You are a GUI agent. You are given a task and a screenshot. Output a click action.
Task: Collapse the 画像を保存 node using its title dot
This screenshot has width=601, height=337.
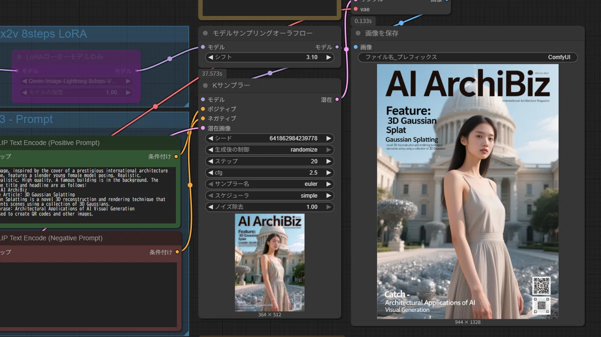(x=358, y=33)
